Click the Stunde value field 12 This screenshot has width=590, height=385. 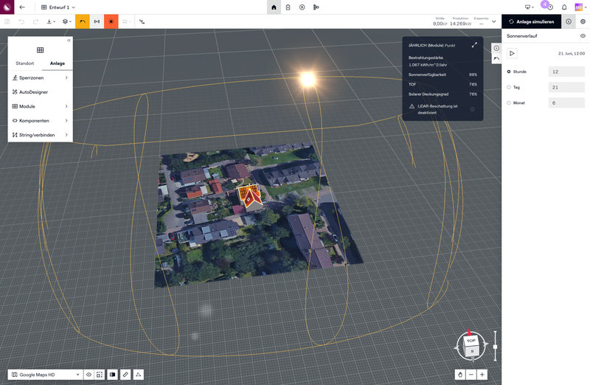[566, 72]
